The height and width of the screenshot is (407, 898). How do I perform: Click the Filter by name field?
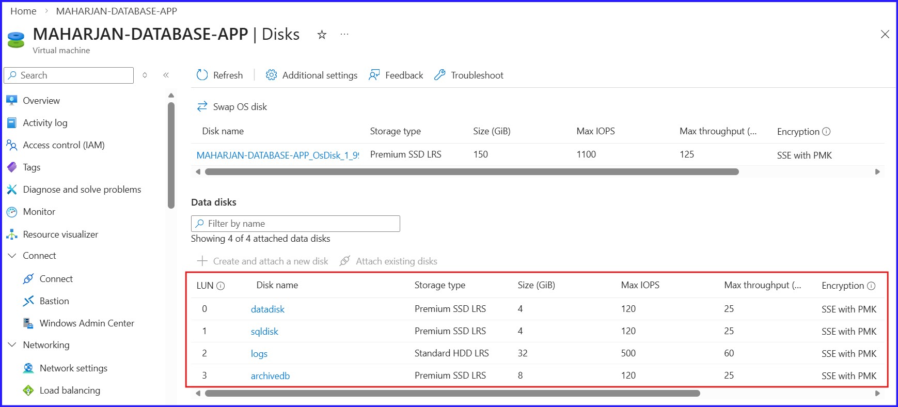coord(295,224)
